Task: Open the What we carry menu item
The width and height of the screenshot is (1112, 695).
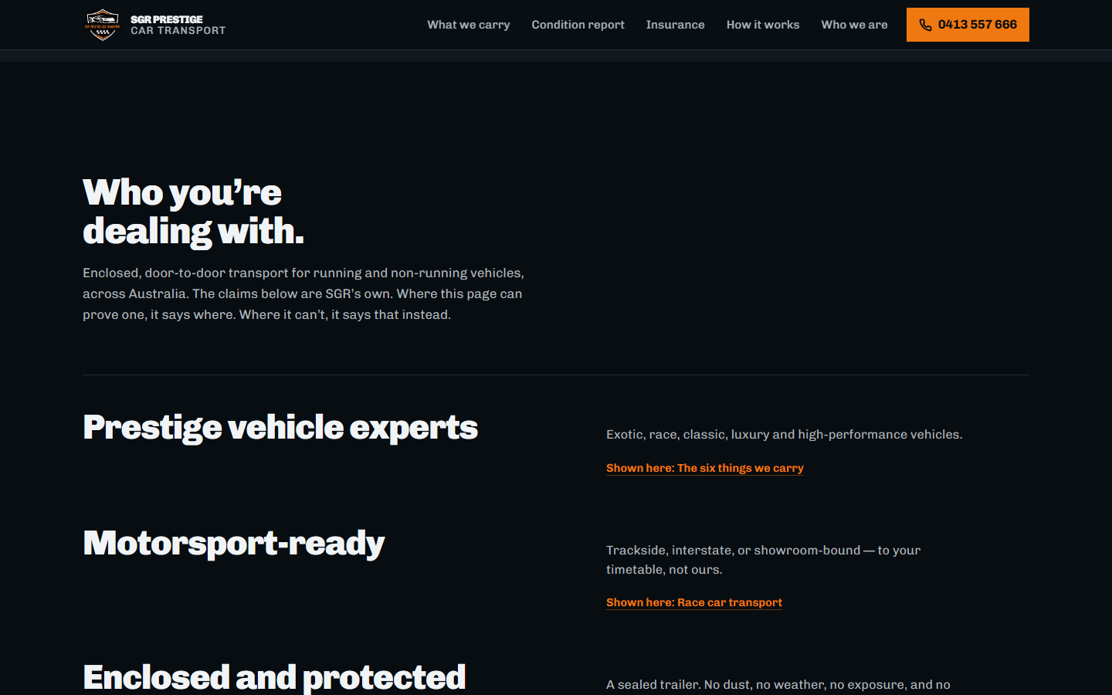Action: pos(469,25)
